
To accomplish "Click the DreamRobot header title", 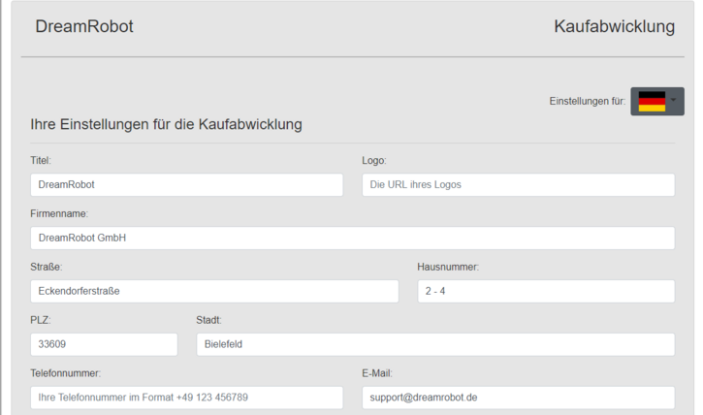I will click(x=84, y=26).
